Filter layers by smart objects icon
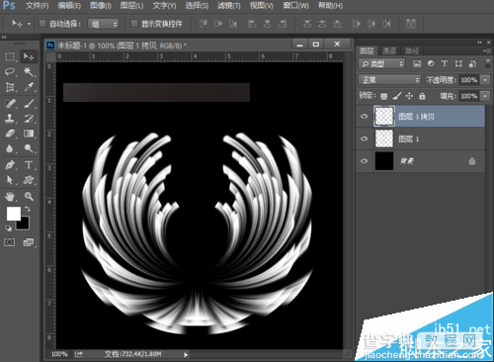 click(x=472, y=63)
